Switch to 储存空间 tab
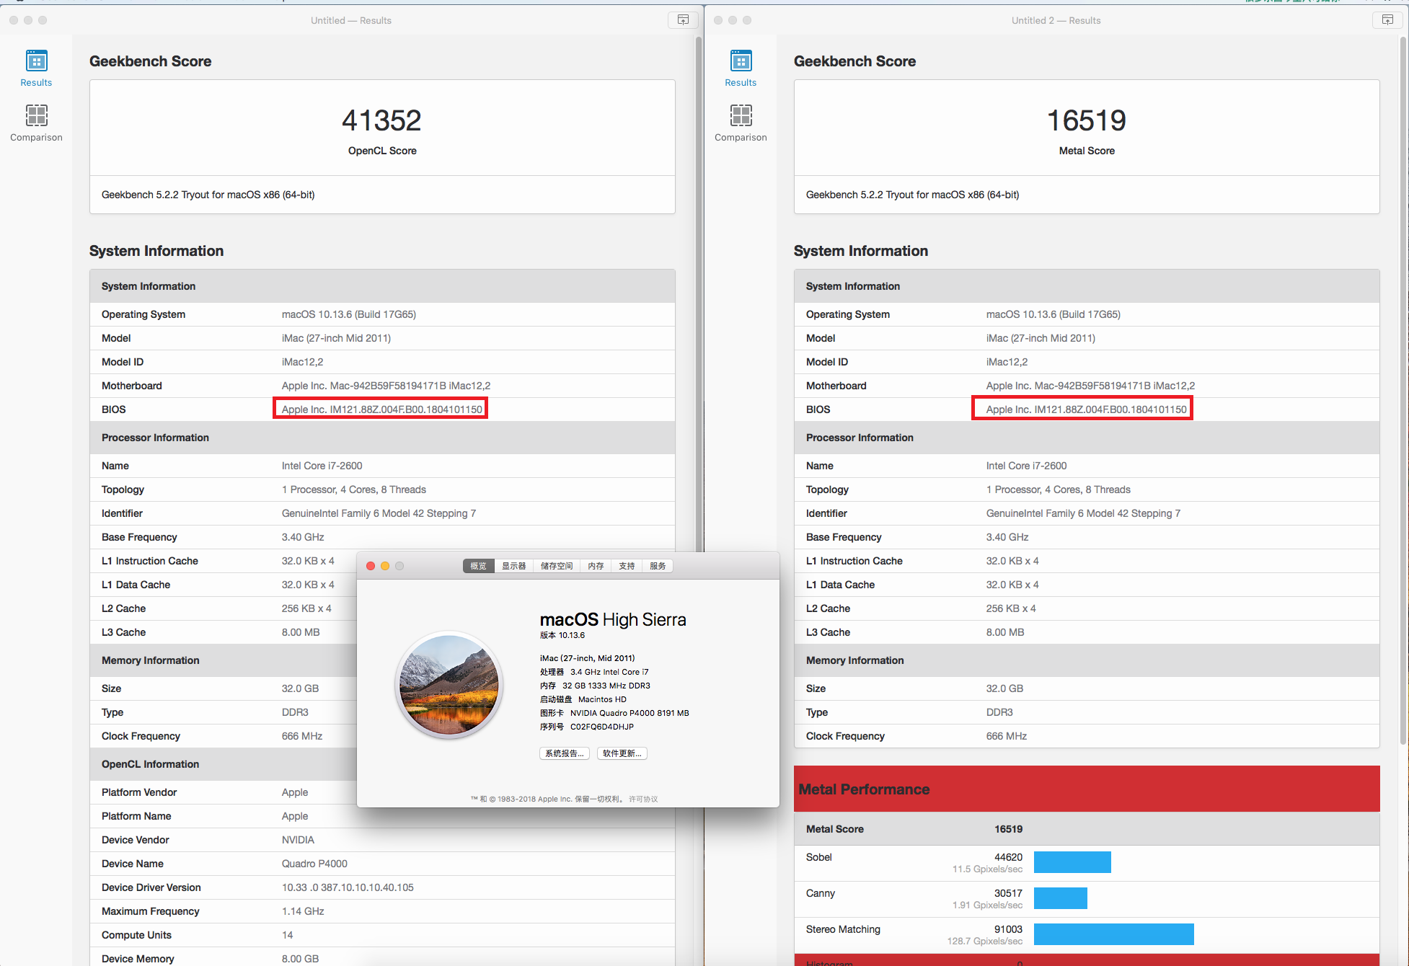 tap(556, 566)
